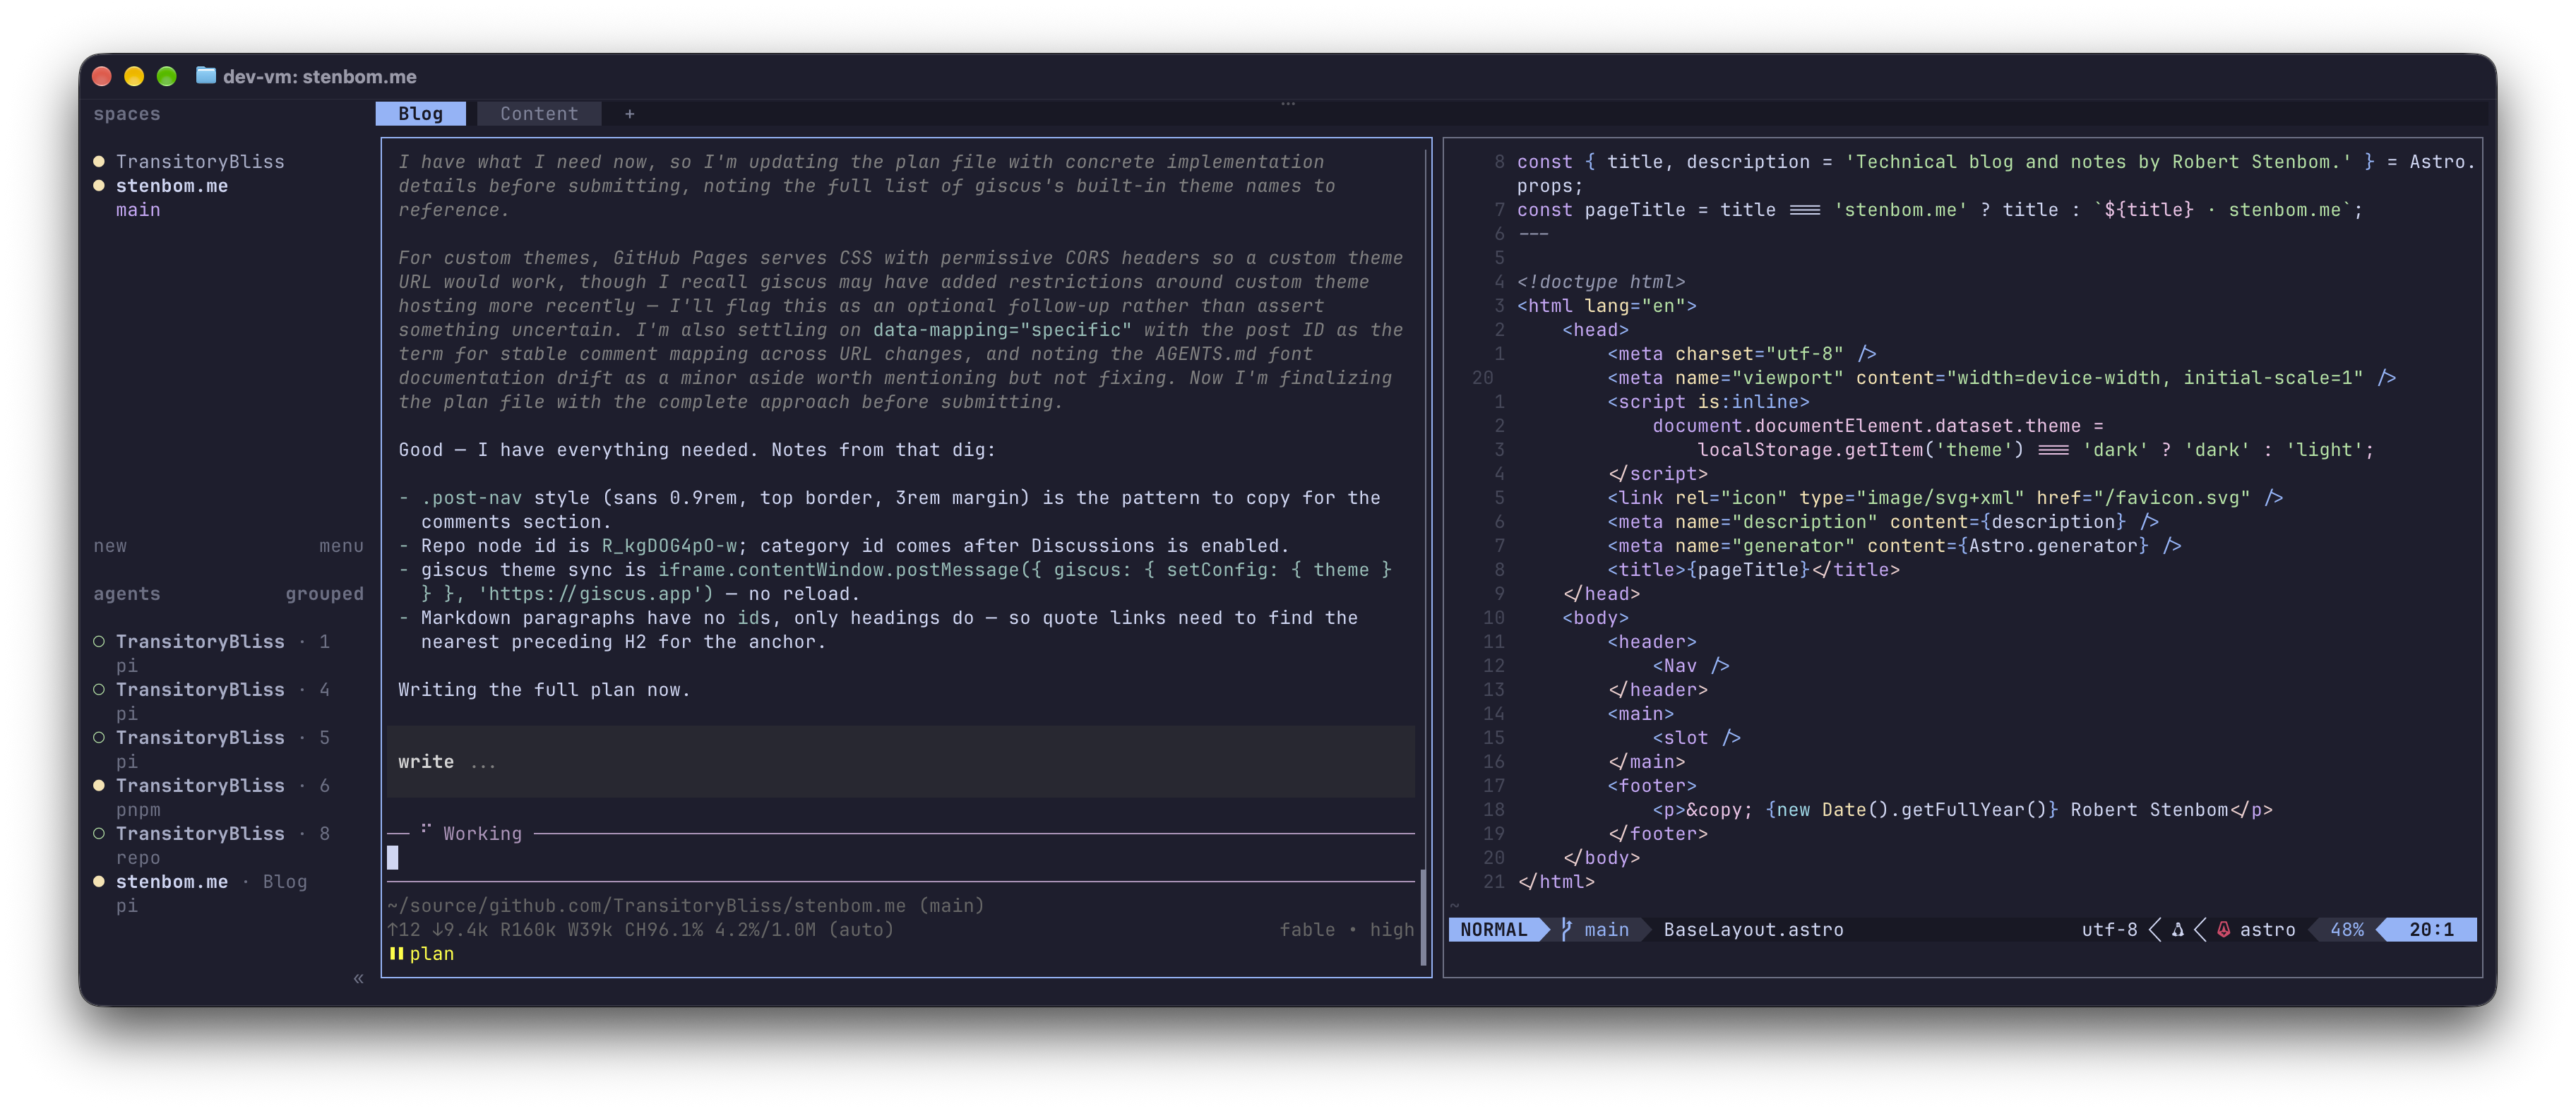2576x1111 pixels.
Task: Click the <Nav /> component line
Action: tap(1690, 666)
